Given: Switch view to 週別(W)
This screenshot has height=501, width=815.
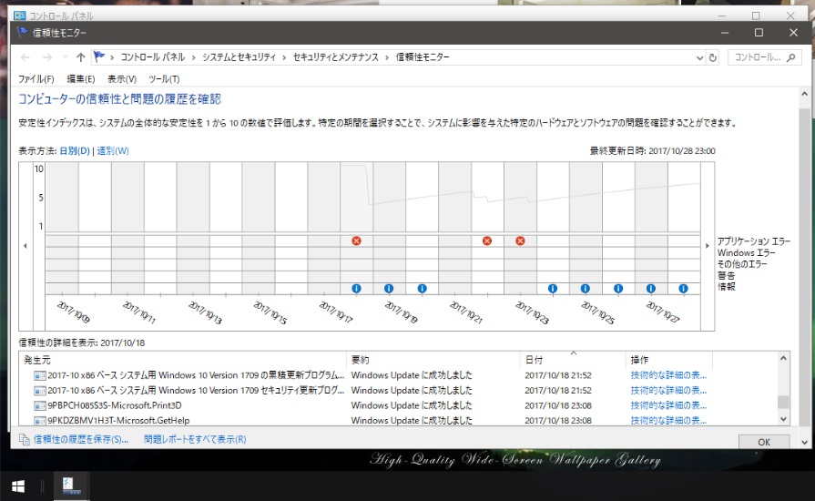Looking at the screenshot, I should pos(112,150).
